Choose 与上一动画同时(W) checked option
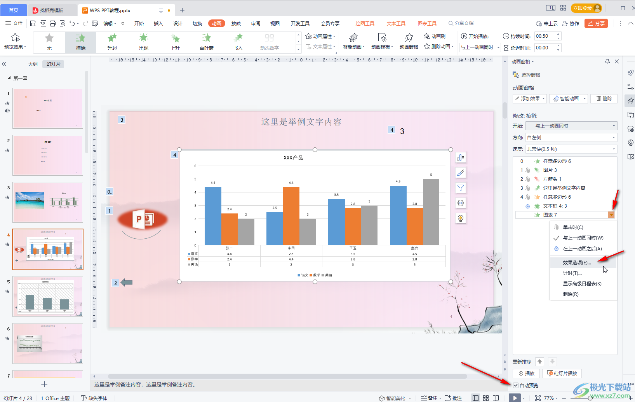Viewport: 635px width, 402px height. pyautogui.click(x=583, y=238)
